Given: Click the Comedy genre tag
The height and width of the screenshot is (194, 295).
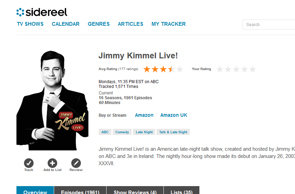Looking at the screenshot, I should (122, 132).
